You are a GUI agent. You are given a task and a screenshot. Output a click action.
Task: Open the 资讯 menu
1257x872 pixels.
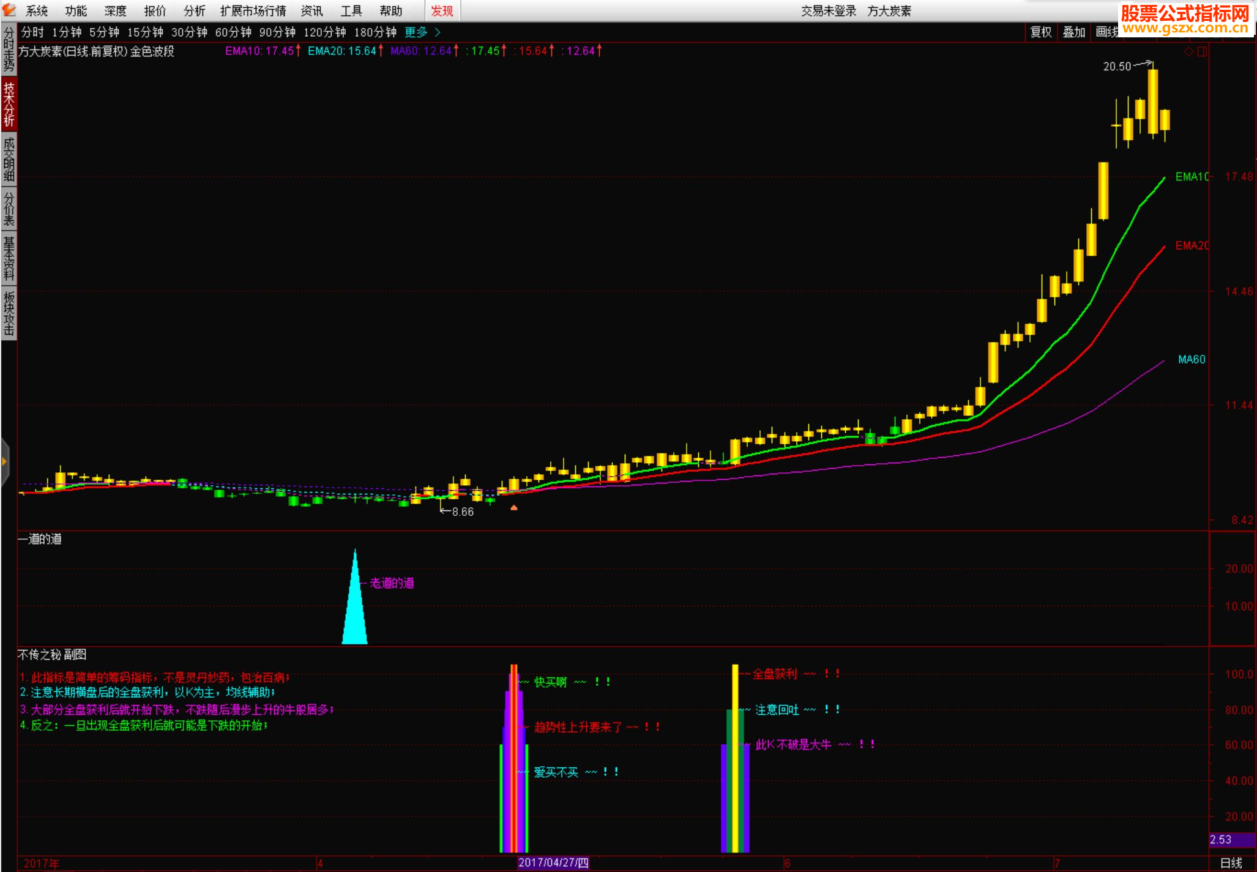pos(311,11)
